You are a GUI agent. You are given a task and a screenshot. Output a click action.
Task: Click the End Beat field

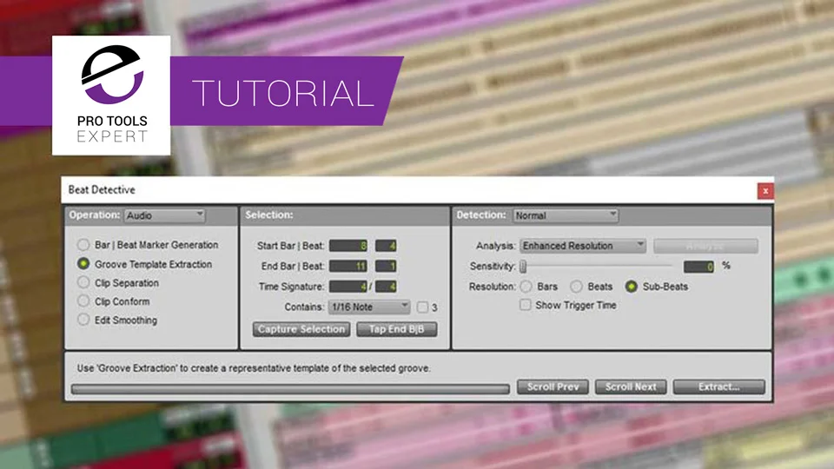[x=386, y=266]
